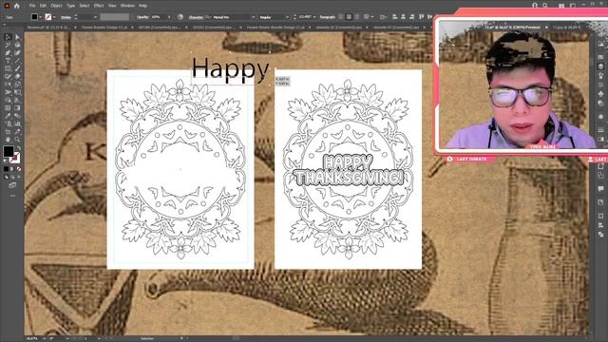The image size is (608, 342).
Task: Open the Layers panel icon
Action: [x=600, y=66]
